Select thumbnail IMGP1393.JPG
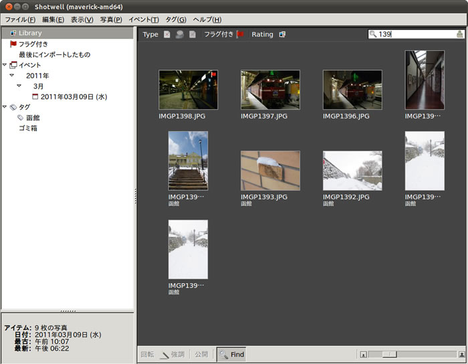 (270, 171)
